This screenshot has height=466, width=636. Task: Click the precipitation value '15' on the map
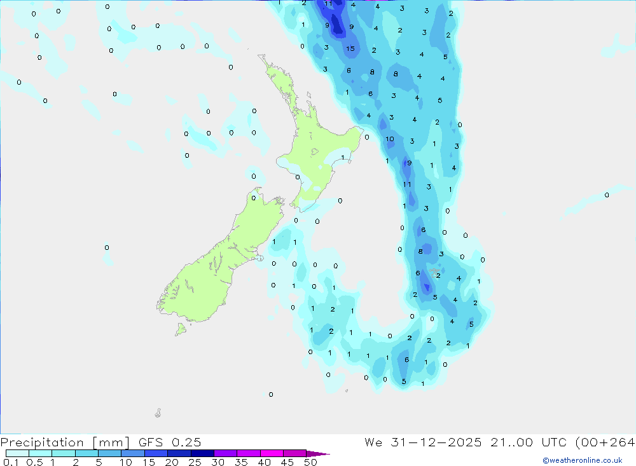(350, 49)
